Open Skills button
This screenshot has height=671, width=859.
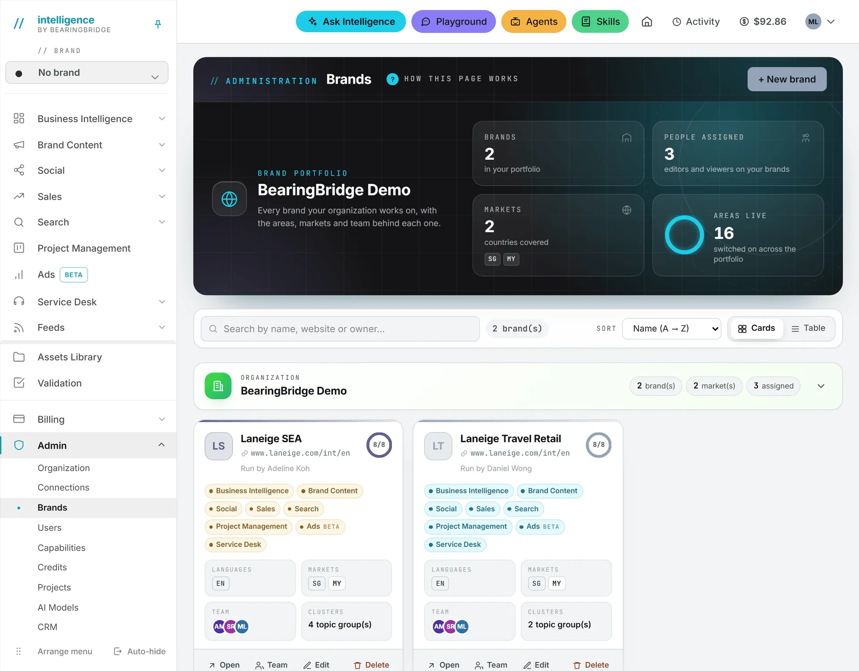coord(600,21)
